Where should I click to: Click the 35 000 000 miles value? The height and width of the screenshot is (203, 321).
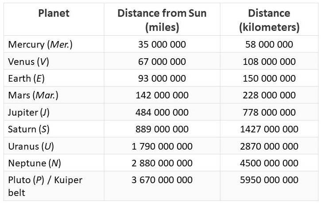click(162, 45)
